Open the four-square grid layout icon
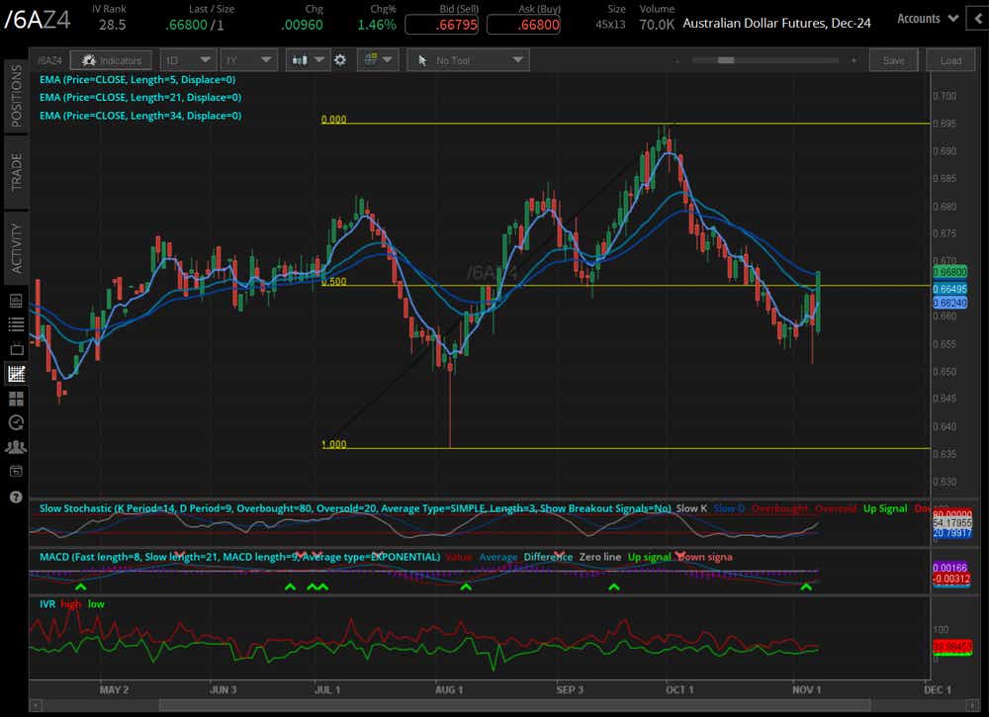 click(x=16, y=399)
